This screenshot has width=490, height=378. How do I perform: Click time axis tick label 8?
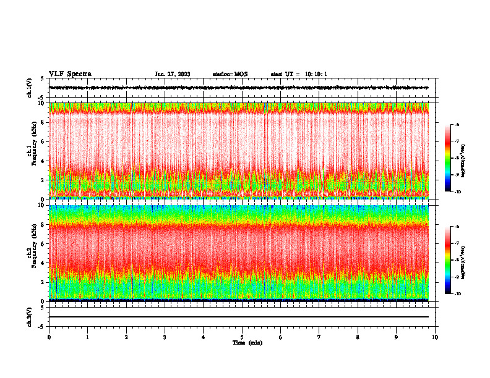pyautogui.click(x=358, y=337)
